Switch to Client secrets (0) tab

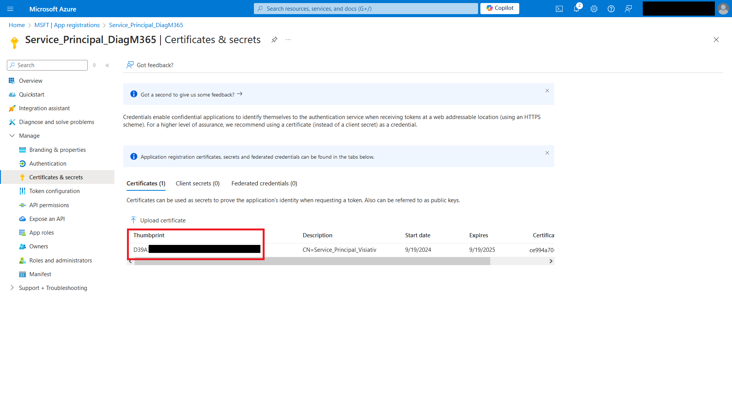pos(197,183)
